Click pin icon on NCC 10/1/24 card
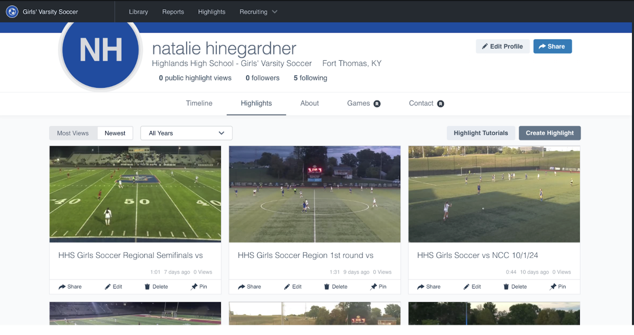Screen dimensions: 634x335 click(x=553, y=286)
